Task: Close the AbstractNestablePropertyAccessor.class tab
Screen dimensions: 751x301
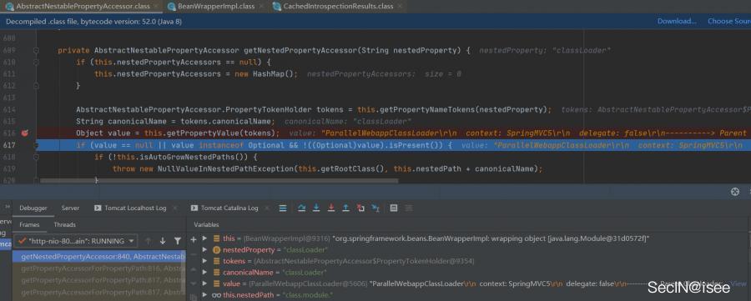Action: coord(157,7)
